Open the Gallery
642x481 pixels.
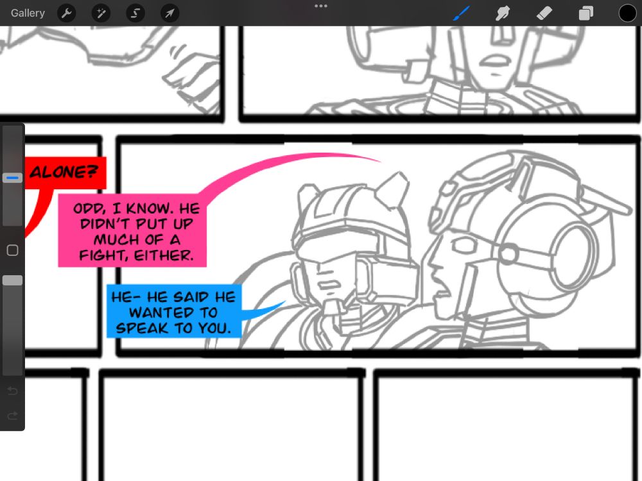(x=28, y=13)
